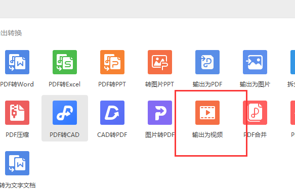Click the PDF转Excel label text
The image size is (295, 190).
(65, 84)
